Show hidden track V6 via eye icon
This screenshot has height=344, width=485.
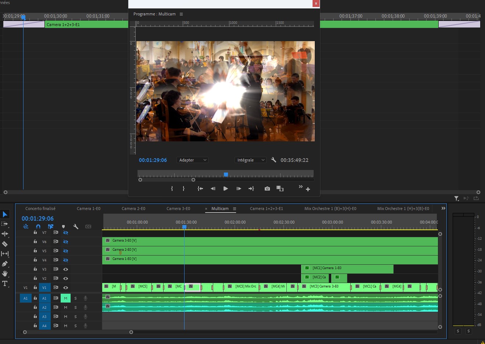[65, 242]
